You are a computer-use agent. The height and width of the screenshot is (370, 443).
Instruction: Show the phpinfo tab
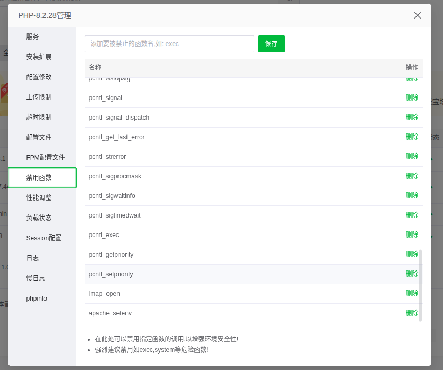pyautogui.click(x=37, y=299)
